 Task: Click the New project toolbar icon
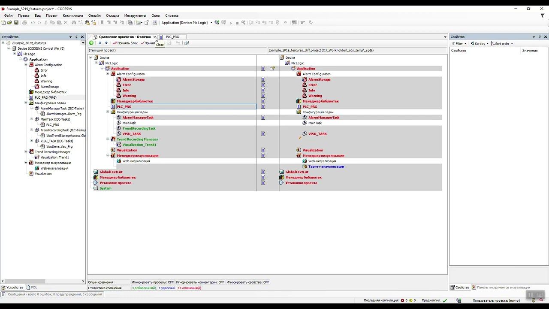point(3,23)
